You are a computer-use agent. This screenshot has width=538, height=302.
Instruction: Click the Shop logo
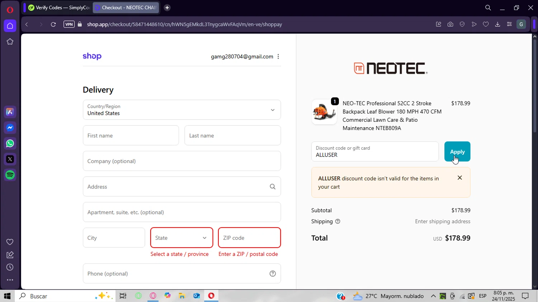(x=92, y=56)
